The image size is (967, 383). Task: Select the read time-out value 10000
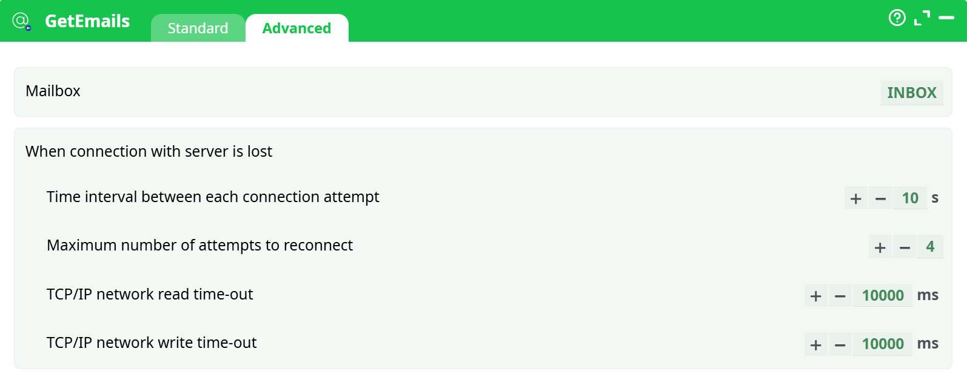click(882, 295)
